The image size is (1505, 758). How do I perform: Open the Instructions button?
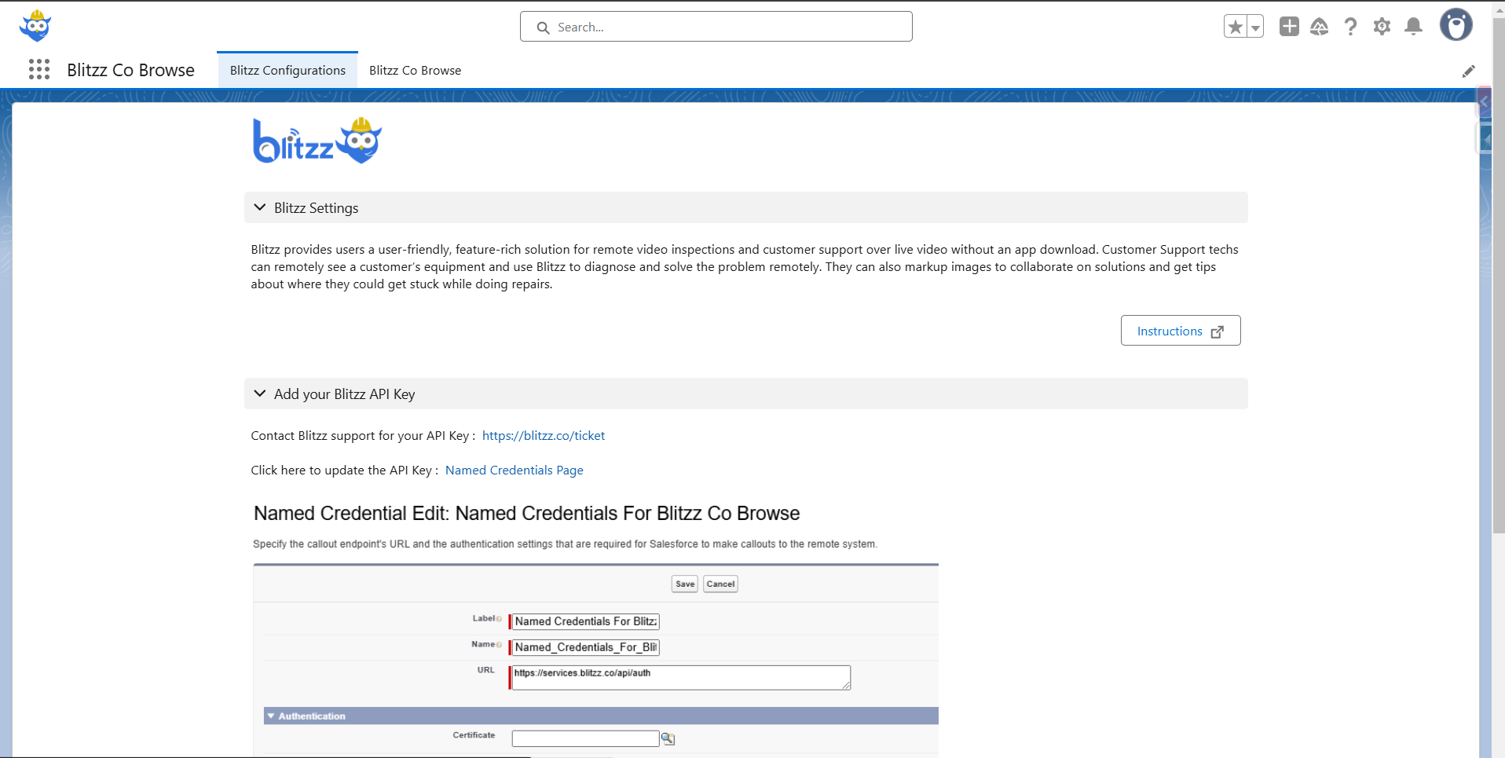(1180, 331)
